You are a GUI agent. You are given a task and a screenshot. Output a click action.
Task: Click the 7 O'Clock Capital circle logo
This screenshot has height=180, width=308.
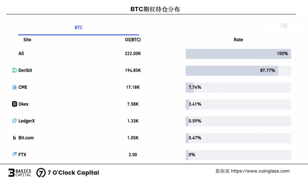[x=41, y=173]
